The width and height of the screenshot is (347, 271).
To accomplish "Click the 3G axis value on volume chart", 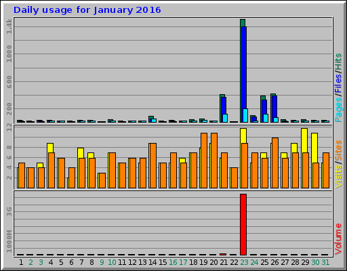I will coord(9,211).
